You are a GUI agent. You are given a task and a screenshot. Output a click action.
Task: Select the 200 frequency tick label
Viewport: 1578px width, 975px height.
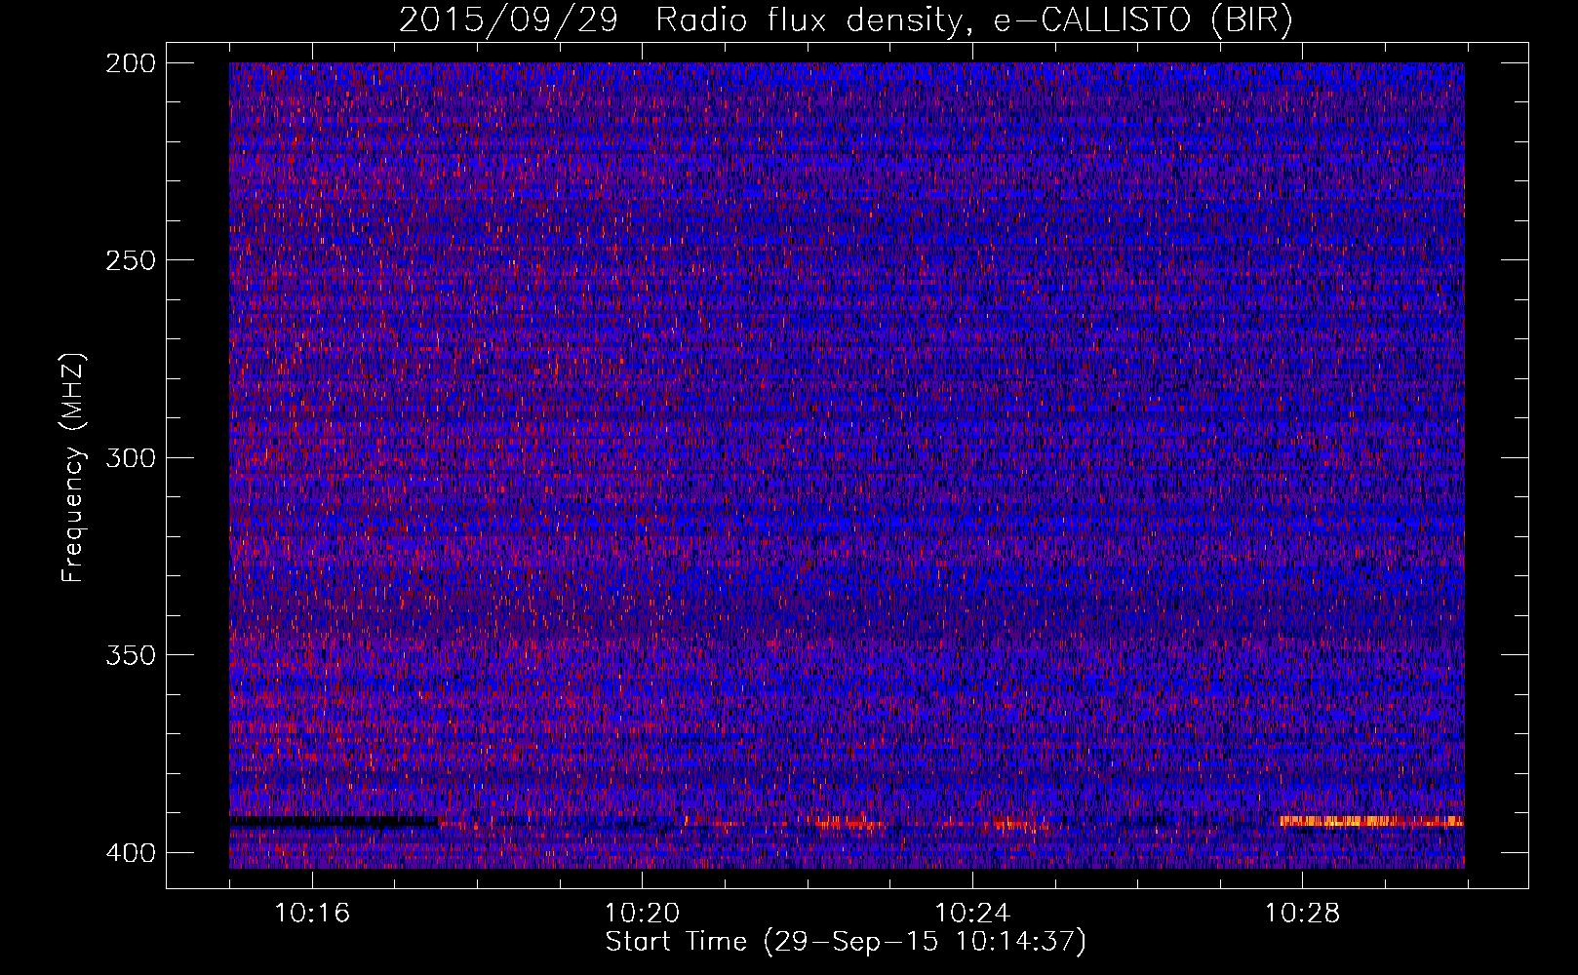[130, 63]
